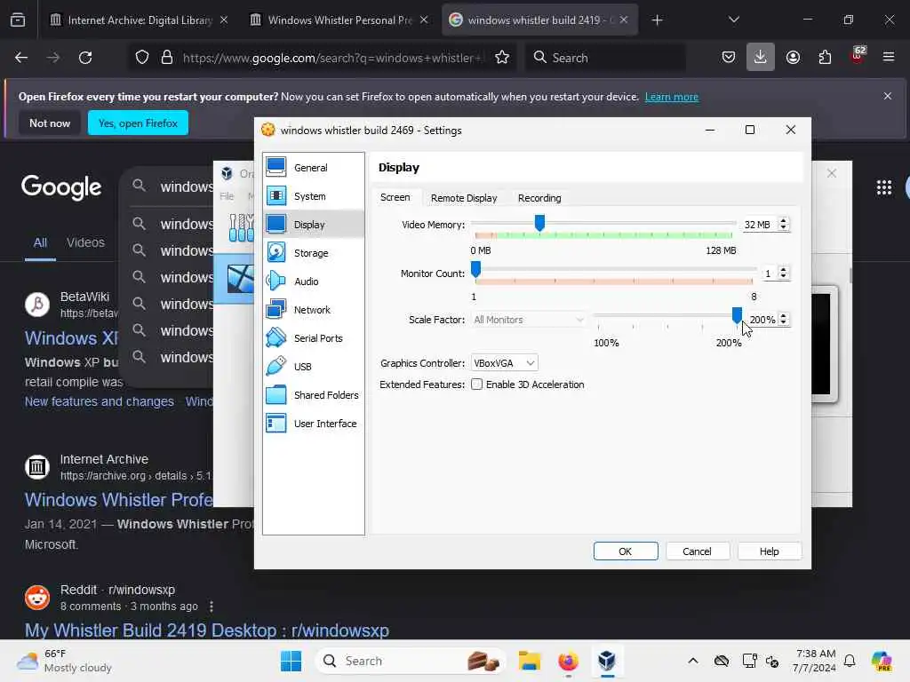This screenshot has height=682, width=910.
Task: Click OK in Settings dialog
Action: (x=626, y=551)
